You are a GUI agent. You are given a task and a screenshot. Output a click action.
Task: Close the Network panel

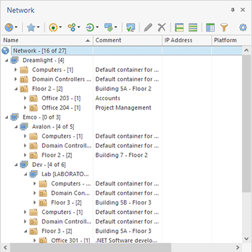click(243, 10)
